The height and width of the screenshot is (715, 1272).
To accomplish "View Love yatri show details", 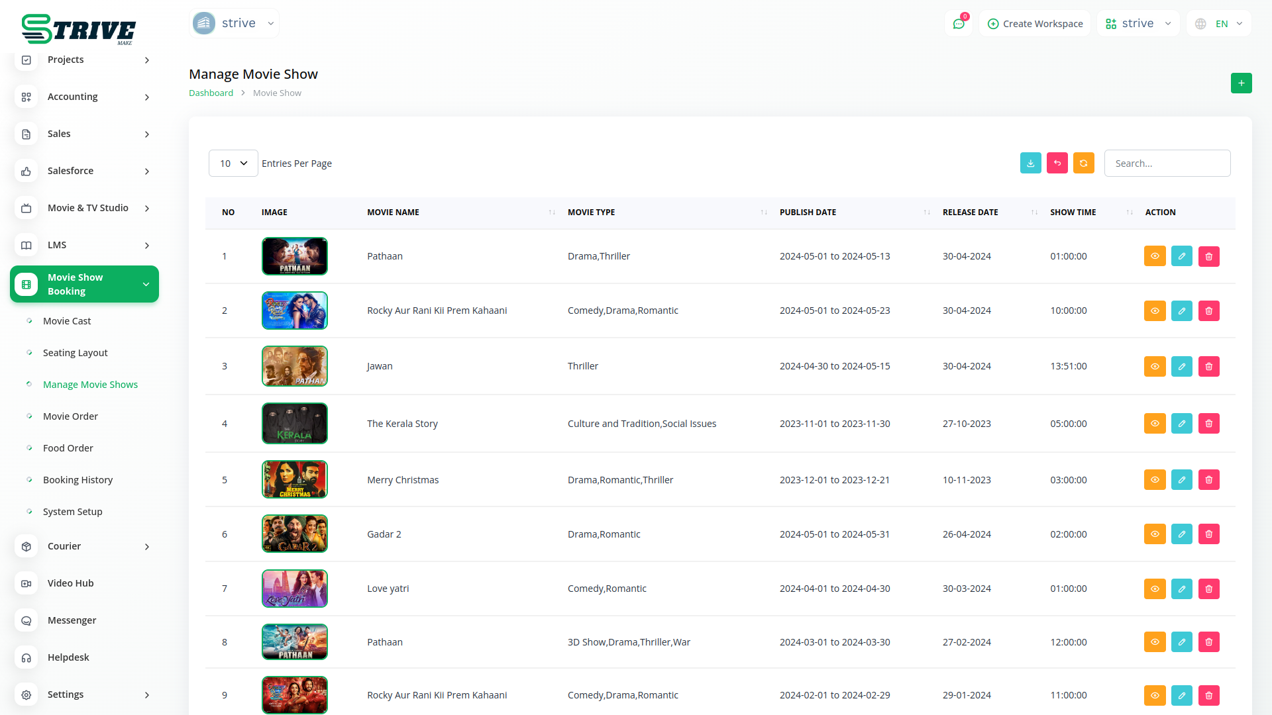I will 1154,589.
